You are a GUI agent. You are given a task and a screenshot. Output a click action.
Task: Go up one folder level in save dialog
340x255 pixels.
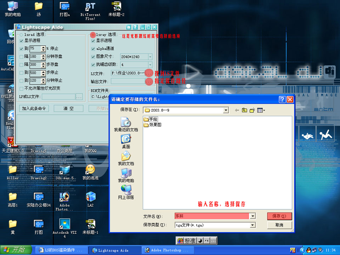coord(244,110)
